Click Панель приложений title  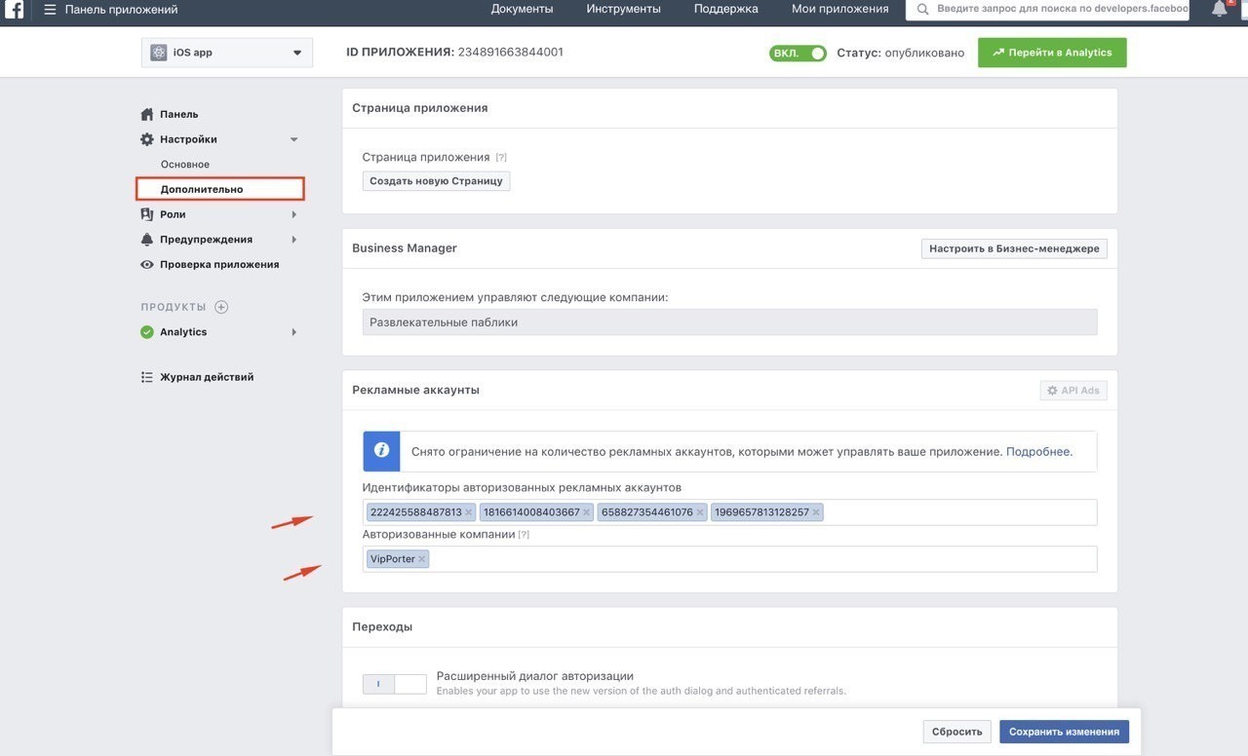point(122,10)
